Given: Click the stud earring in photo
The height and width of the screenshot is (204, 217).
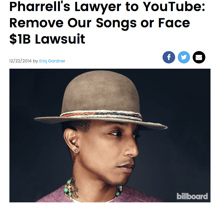Looking at the screenshot, I should point(76,151).
